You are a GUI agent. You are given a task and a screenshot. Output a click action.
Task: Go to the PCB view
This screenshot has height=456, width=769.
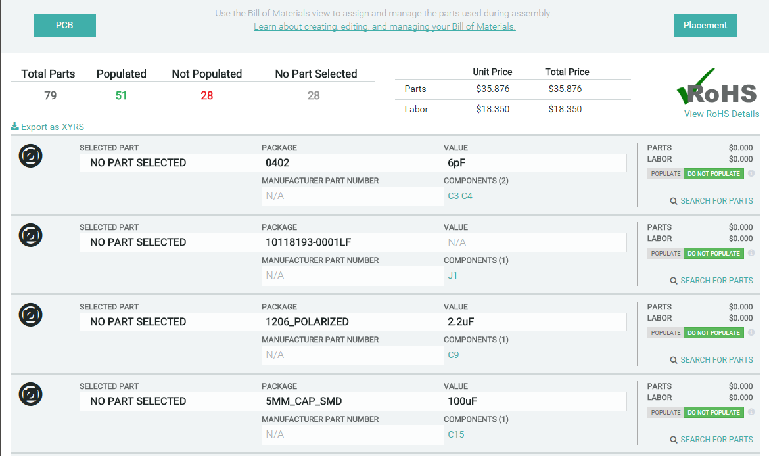[x=64, y=26]
